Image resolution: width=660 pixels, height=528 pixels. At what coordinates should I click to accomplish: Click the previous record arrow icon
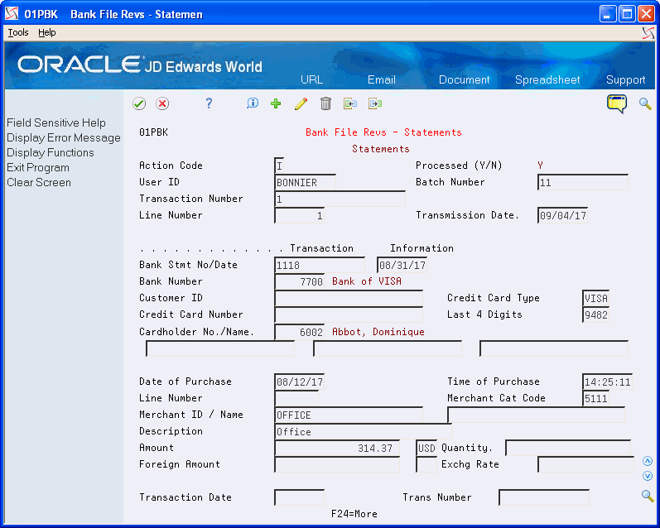tap(350, 103)
